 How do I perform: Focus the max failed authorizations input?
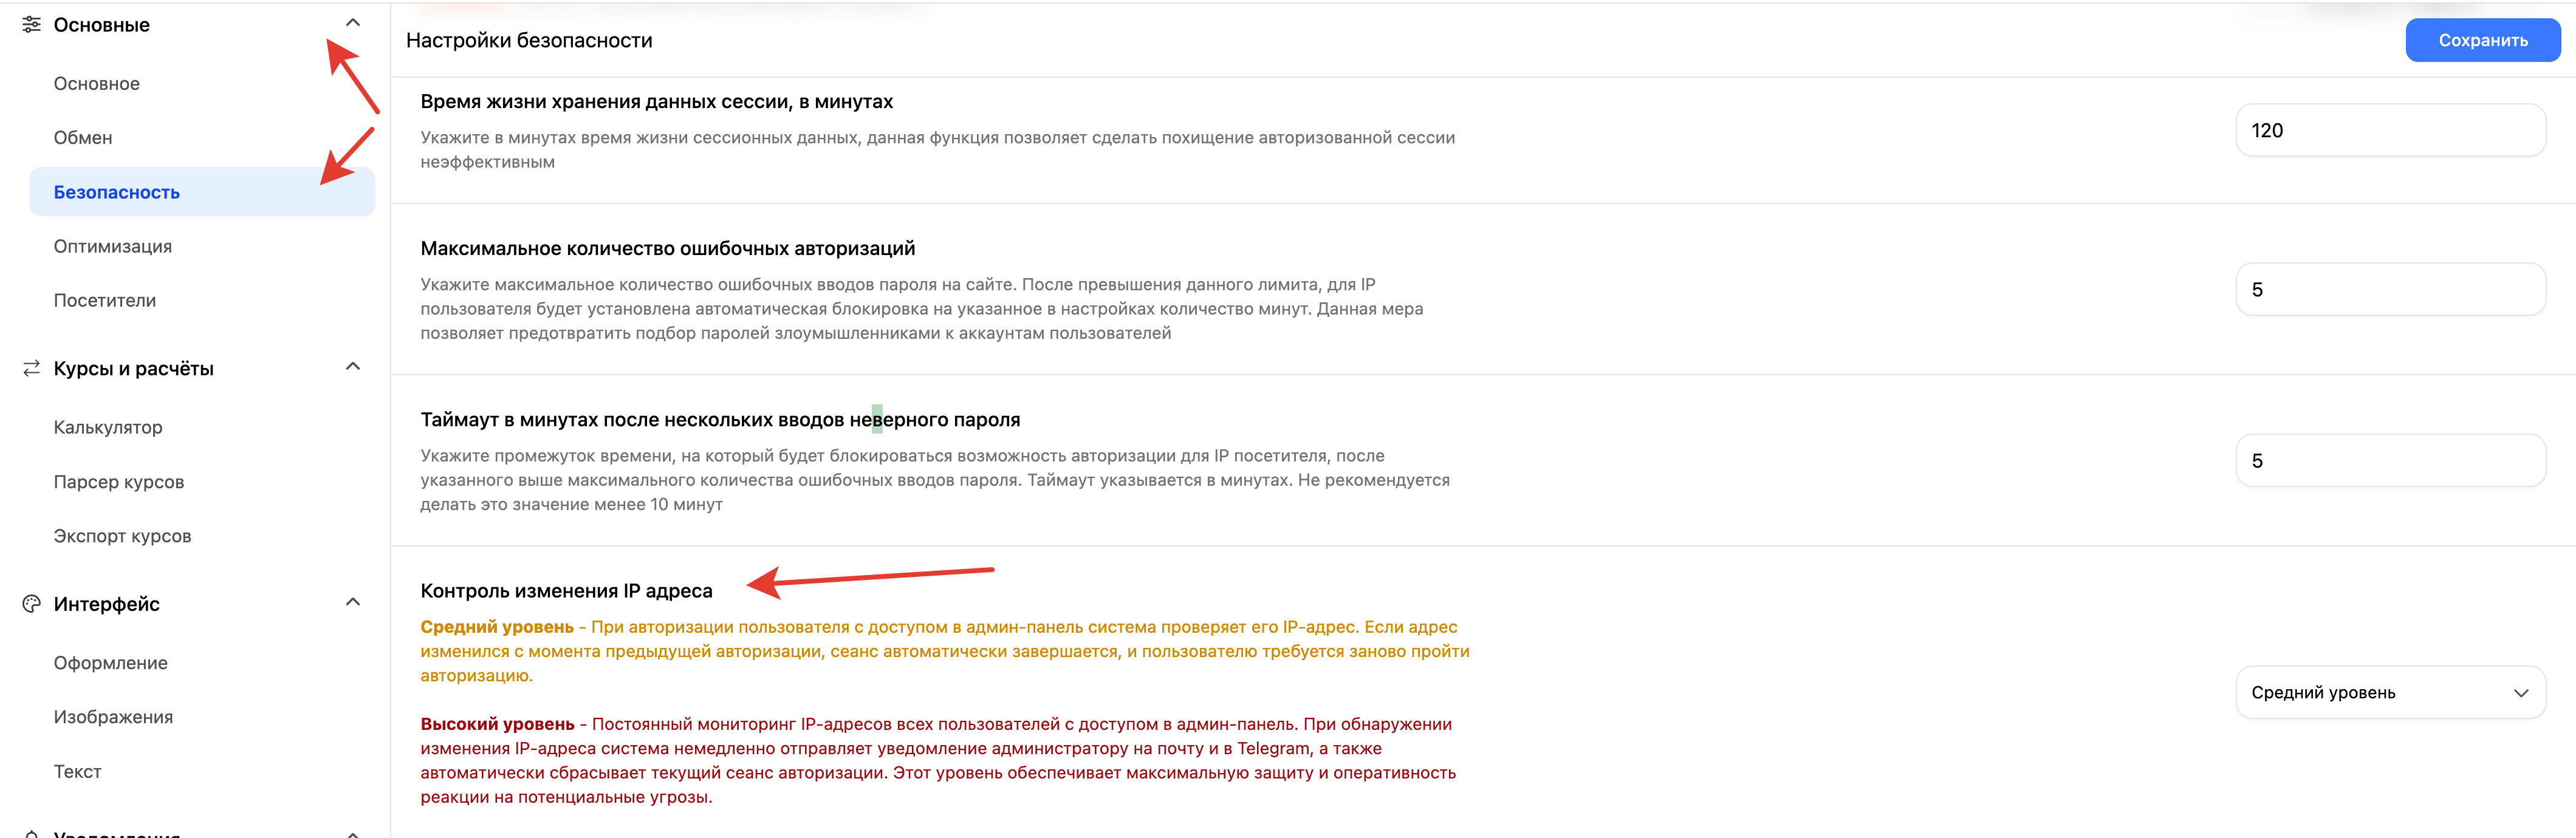click(2389, 289)
